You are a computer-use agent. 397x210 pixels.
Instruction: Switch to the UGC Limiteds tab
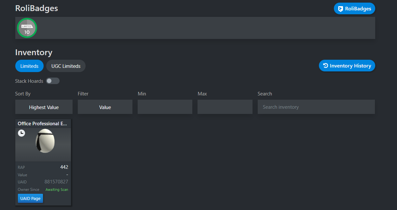pos(66,66)
